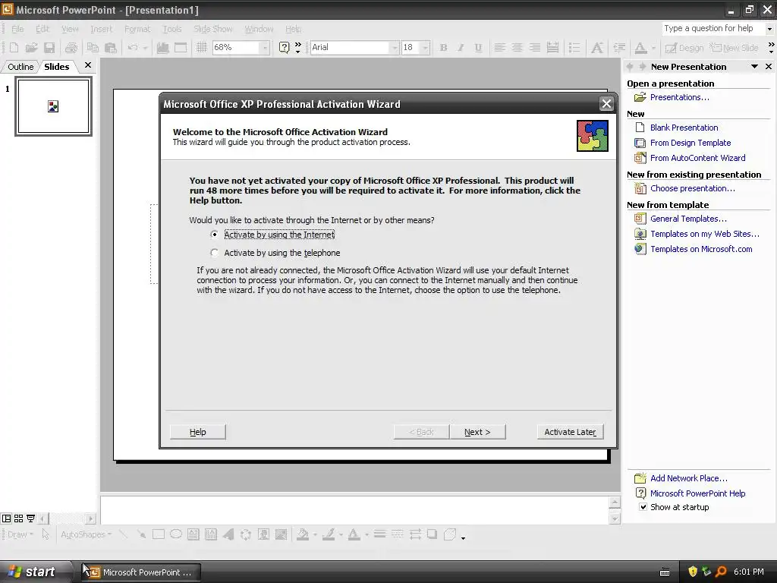Screen dimensions: 777x583
Task: Click the Next button in the wizard
Action: (x=477, y=432)
